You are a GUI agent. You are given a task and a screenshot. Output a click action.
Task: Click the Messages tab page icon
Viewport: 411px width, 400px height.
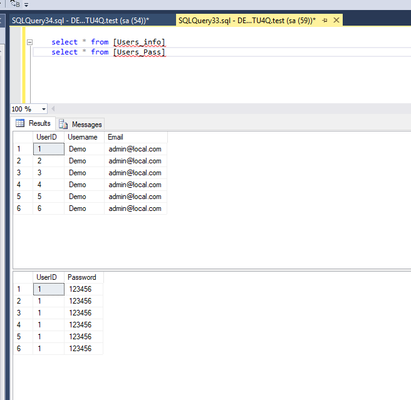pyautogui.click(x=63, y=124)
